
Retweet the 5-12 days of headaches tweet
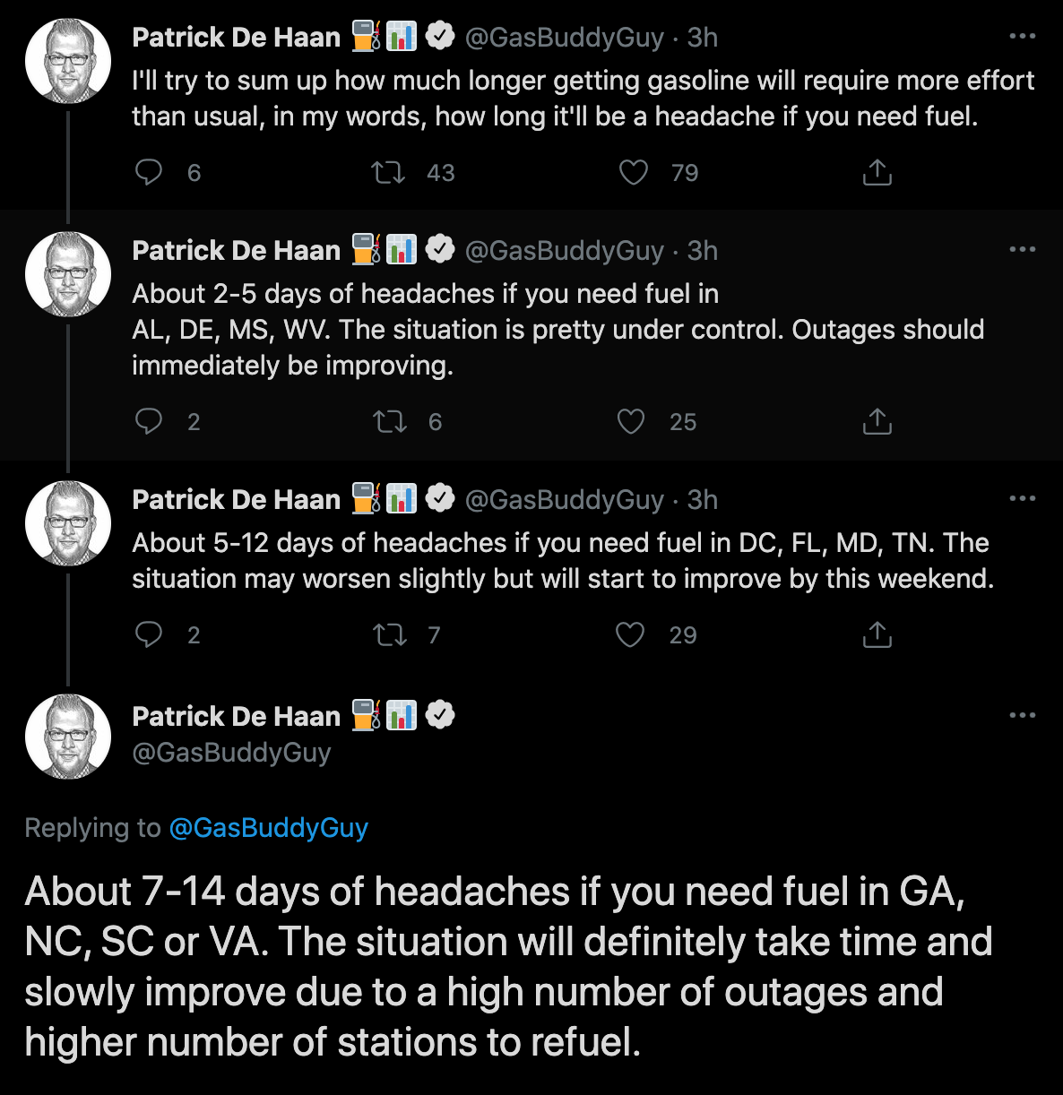[389, 634]
